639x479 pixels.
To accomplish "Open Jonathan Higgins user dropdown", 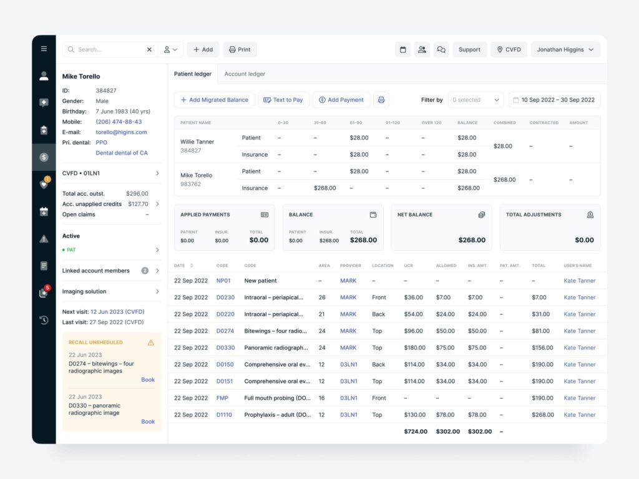I will point(565,50).
